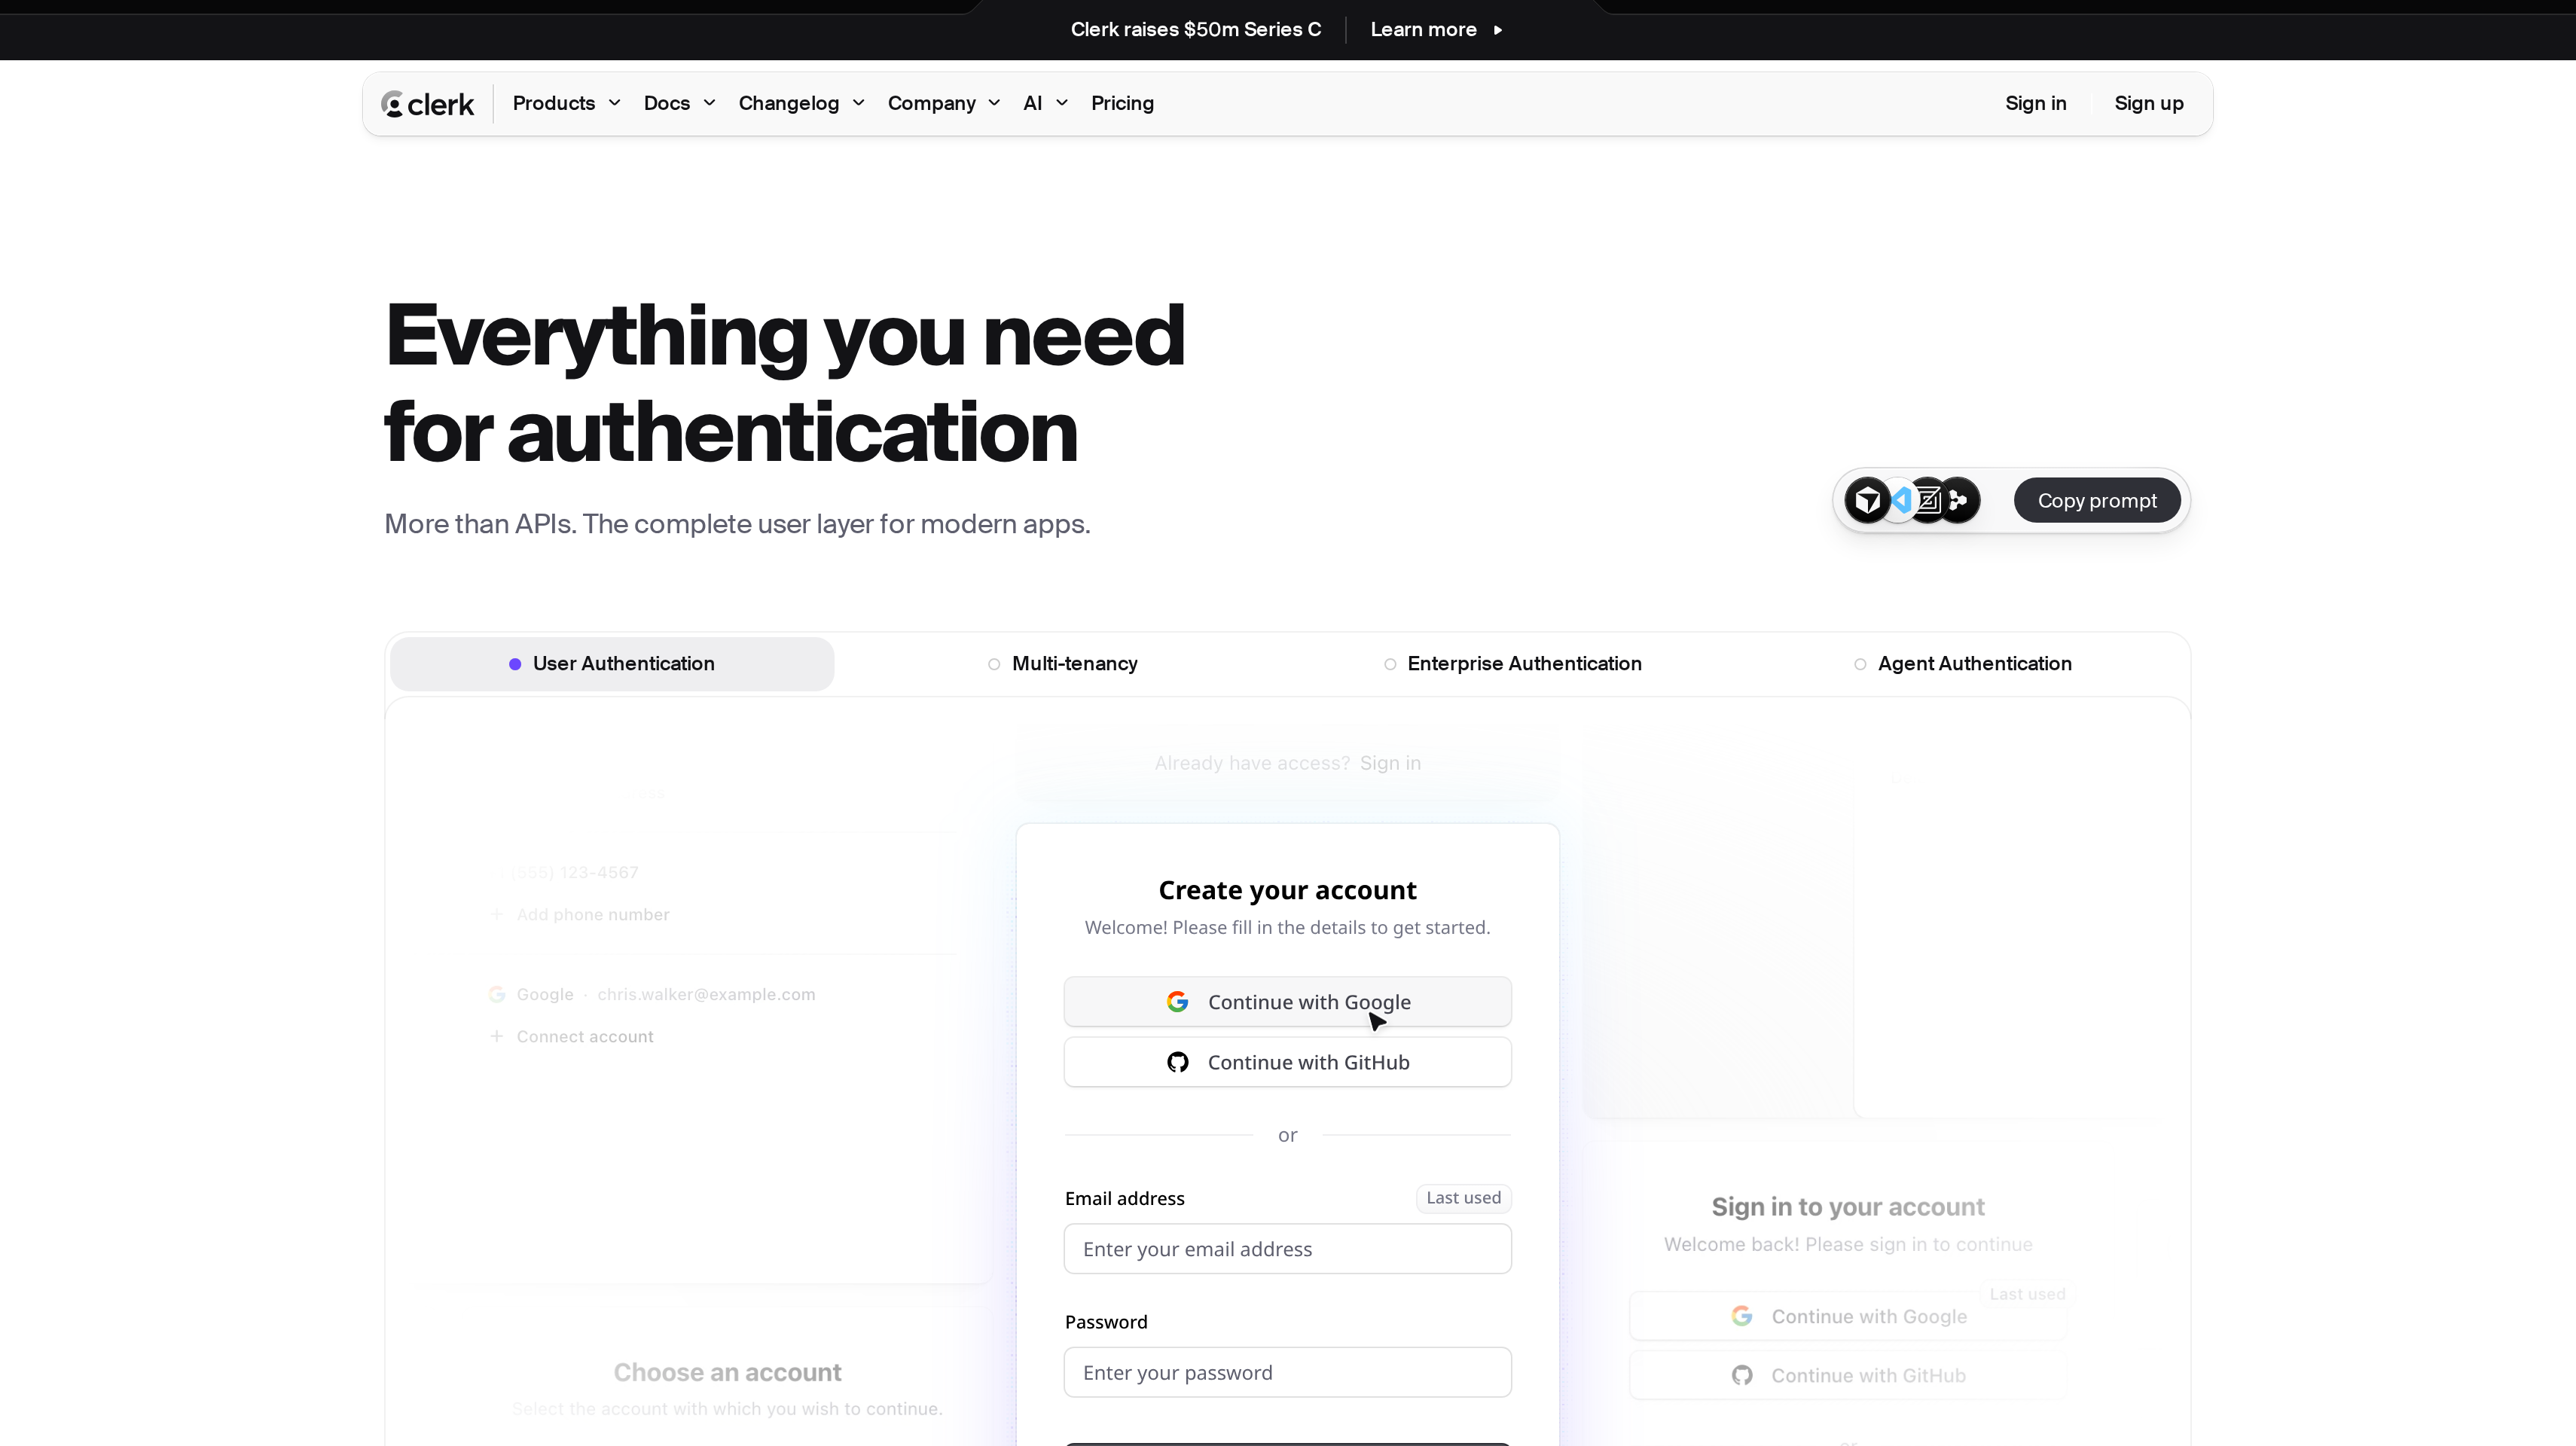This screenshot has width=2576, height=1446.
Task: Select the Cursor editor icon
Action: [1867, 500]
